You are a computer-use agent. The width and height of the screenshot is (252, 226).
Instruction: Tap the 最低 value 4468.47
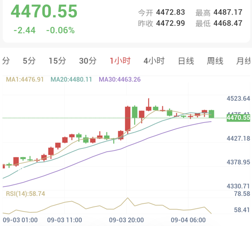(228, 23)
